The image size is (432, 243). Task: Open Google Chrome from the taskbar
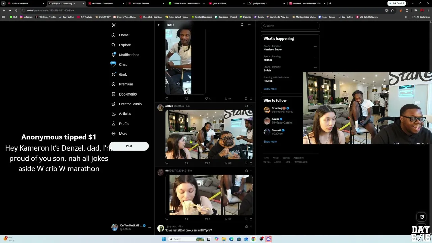(253, 239)
